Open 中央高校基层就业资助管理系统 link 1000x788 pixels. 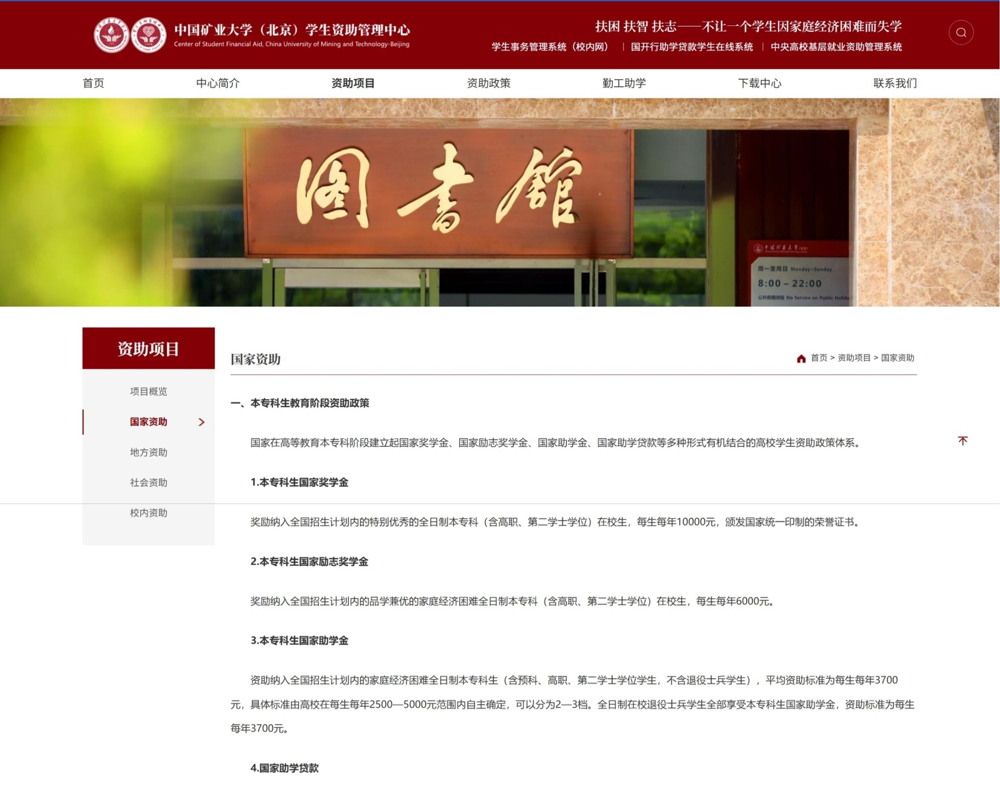point(836,47)
